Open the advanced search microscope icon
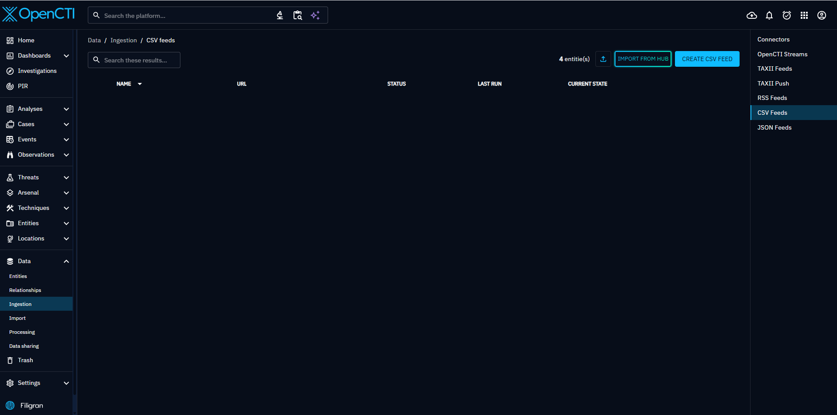The height and width of the screenshot is (415, 837). [279, 15]
